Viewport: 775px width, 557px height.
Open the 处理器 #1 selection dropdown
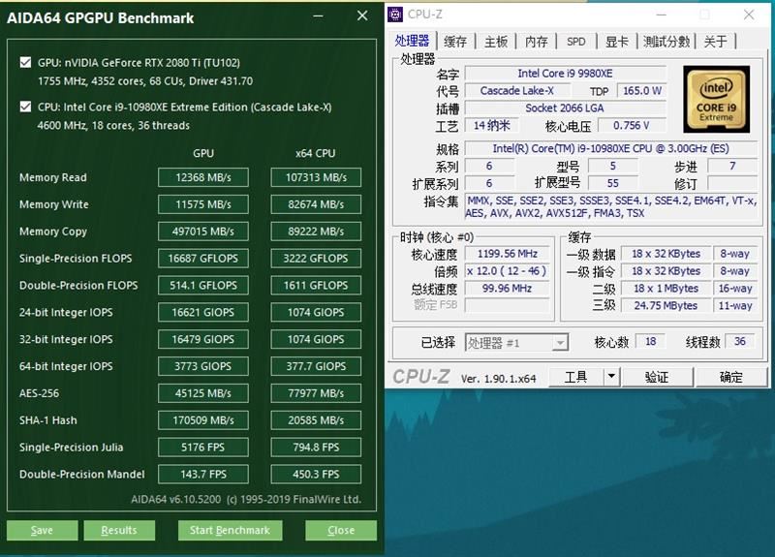tap(517, 343)
